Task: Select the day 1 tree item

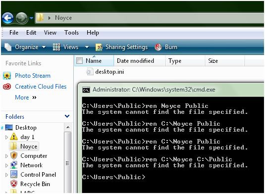Action: pos(27,137)
